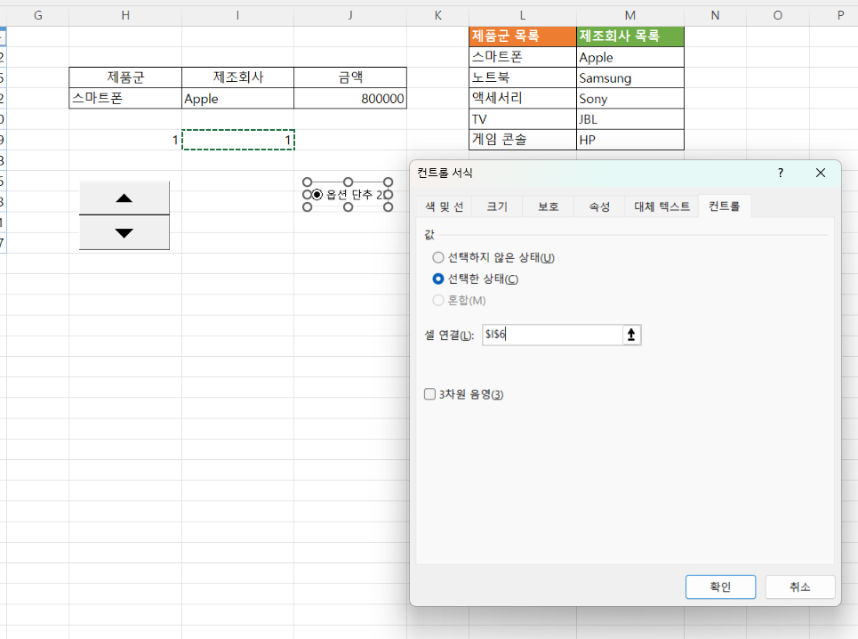Select the 컨트롤 tab

724,206
